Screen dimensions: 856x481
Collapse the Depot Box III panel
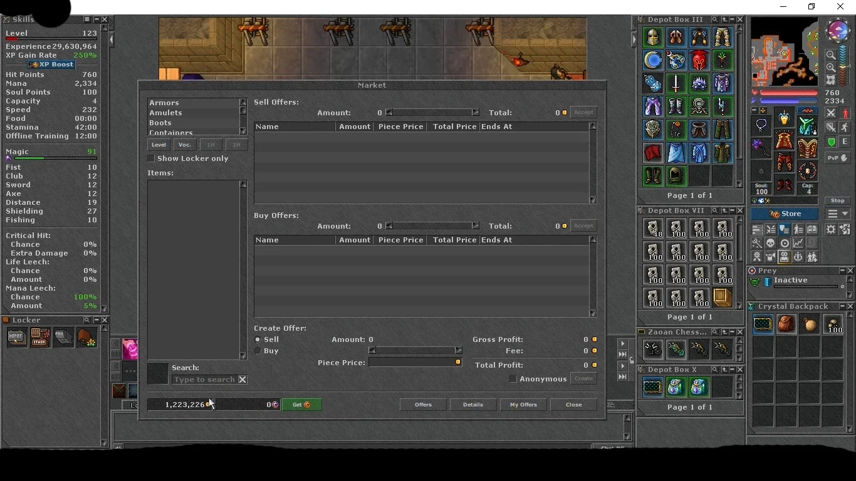tap(732, 20)
